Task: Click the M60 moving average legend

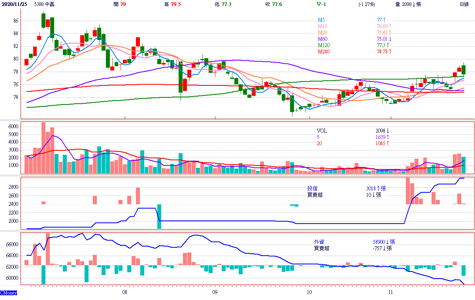Action: point(322,39)
